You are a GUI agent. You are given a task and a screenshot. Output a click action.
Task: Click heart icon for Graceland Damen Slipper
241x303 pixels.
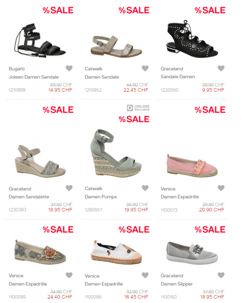click(x=221, y=275)
